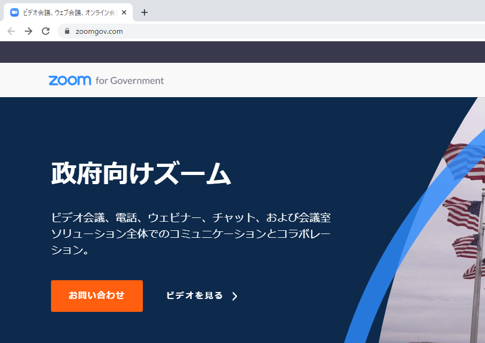This screenshot has width=485, height=343.
Task: Click the browser forward arrow
Action: [x=28, y=31]
